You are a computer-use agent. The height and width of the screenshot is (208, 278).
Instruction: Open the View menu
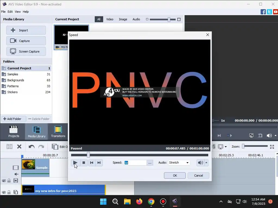click(18, 12)
